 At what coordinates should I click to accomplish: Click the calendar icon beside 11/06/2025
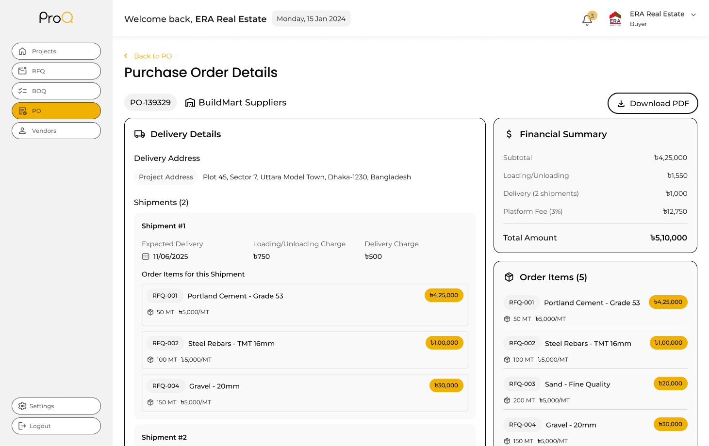146,256
